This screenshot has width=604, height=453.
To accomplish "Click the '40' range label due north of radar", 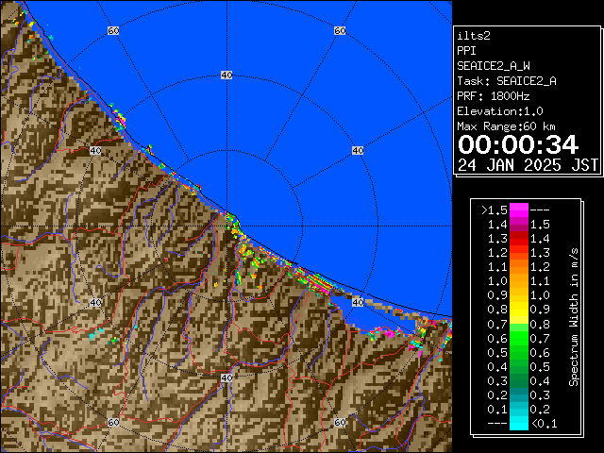I will tap(226, 75).
